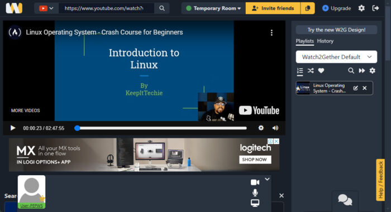
Task: Click the freeCodeCamp channel logo
Action: 15,32
